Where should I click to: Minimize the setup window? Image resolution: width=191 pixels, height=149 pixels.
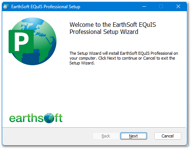click(x=144, y=6)
